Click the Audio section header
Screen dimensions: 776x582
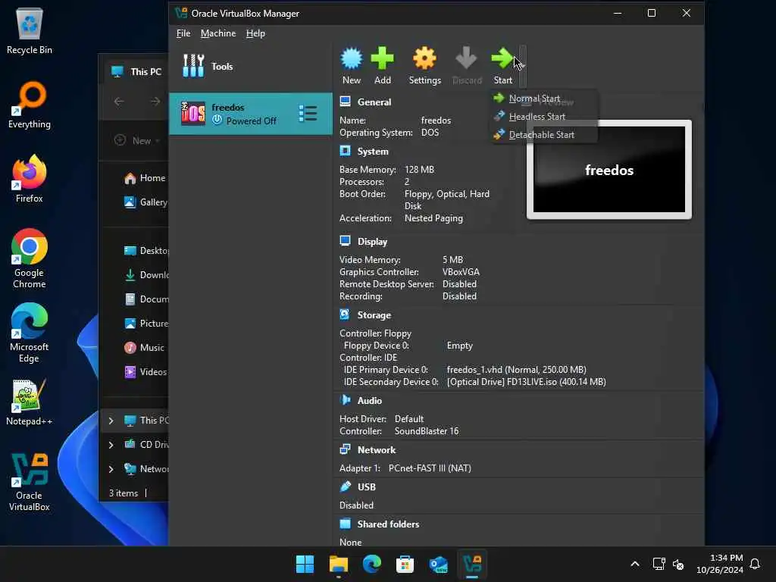pos(369,401)
